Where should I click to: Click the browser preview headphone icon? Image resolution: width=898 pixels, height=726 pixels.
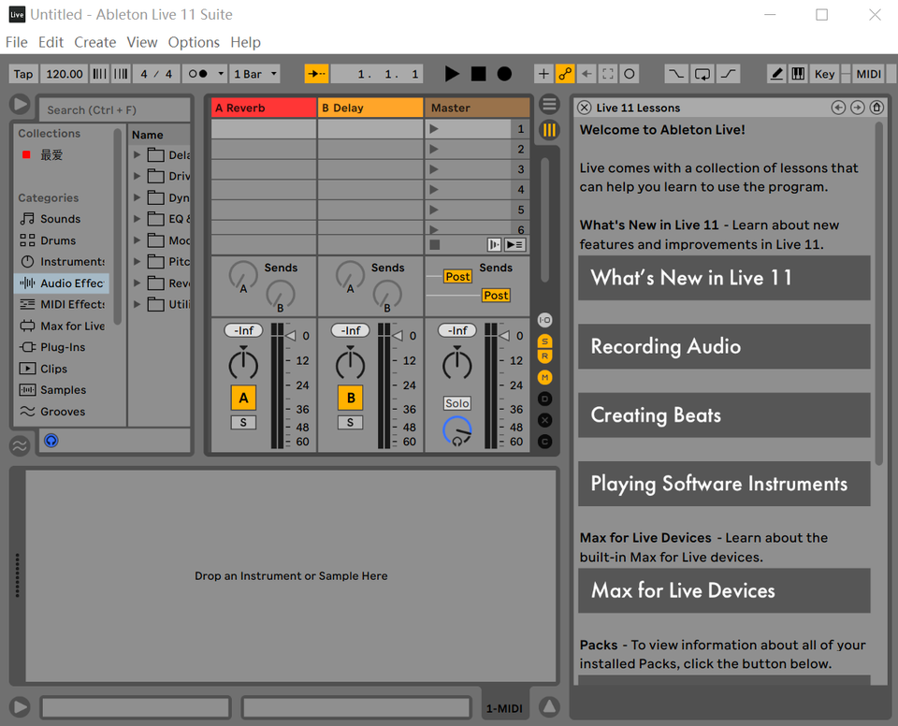pos(51,440)
